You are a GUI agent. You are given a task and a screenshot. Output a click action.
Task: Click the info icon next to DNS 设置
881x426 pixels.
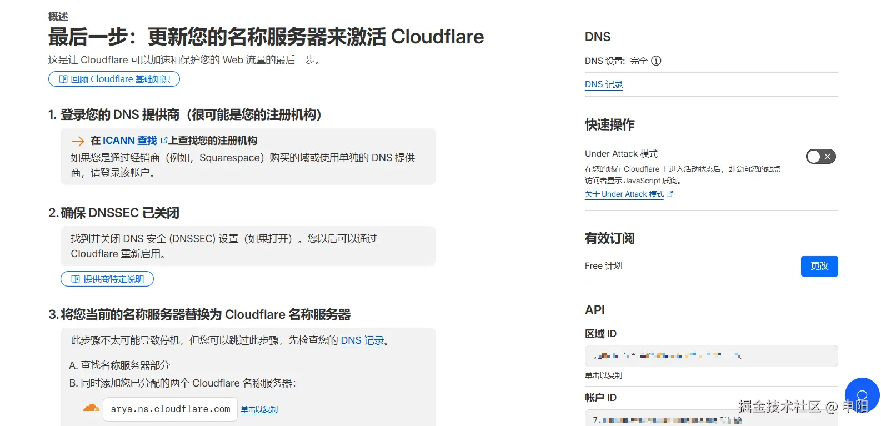click(x=656, y=61)
